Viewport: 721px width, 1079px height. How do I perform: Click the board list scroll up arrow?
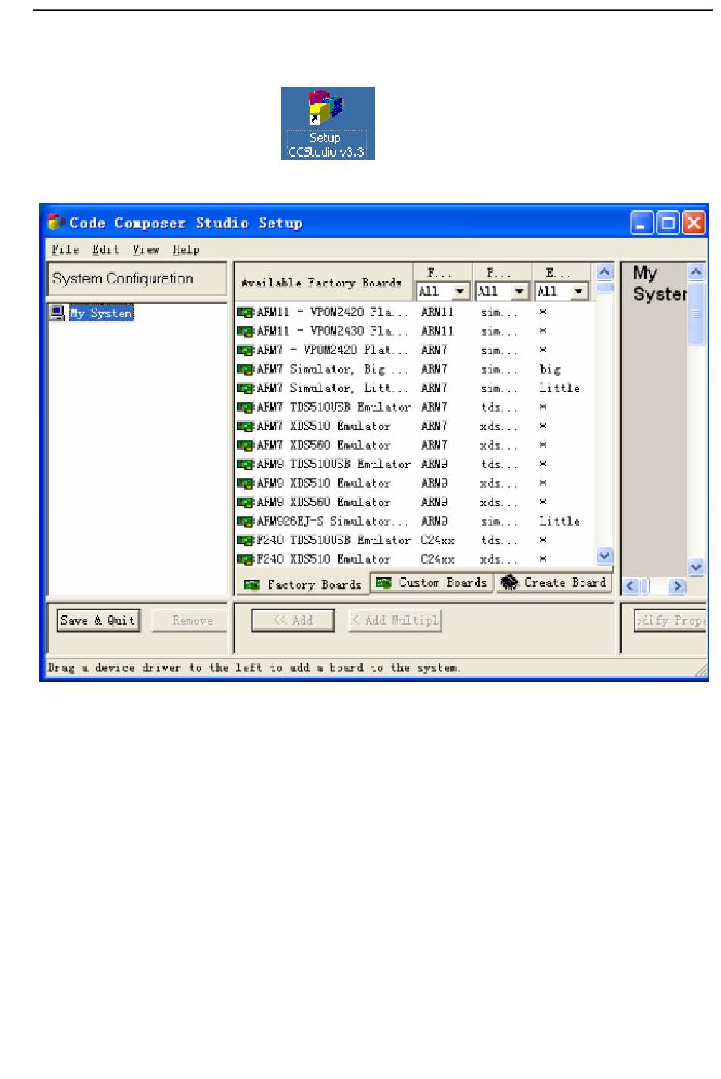[604, 271]
